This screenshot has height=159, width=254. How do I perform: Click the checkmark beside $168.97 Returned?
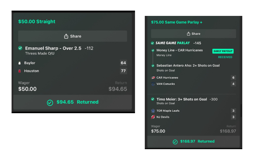tap(175, 142)
